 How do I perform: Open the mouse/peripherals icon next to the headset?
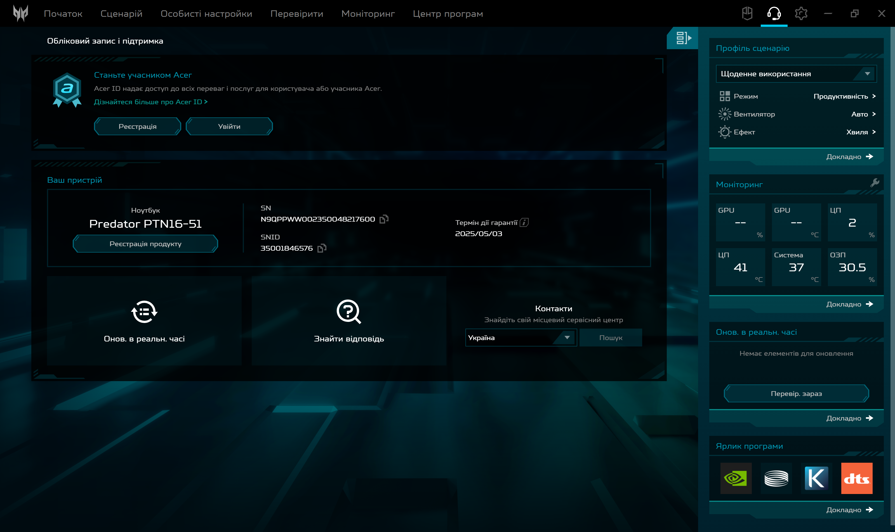(x=748, y=13)
